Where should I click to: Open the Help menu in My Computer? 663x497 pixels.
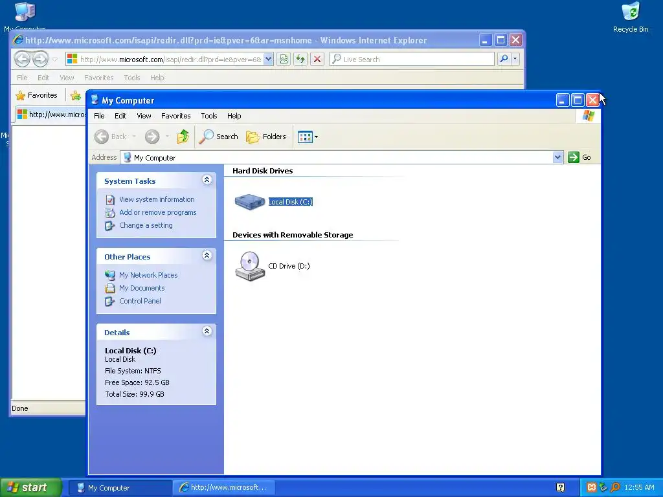click(x=234, y=116)
